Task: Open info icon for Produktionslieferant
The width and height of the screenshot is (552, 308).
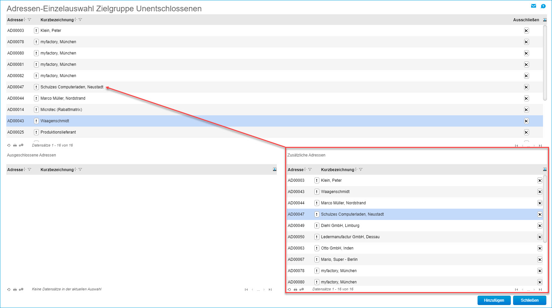Action: pyautogui.click(x=36, y=132)
